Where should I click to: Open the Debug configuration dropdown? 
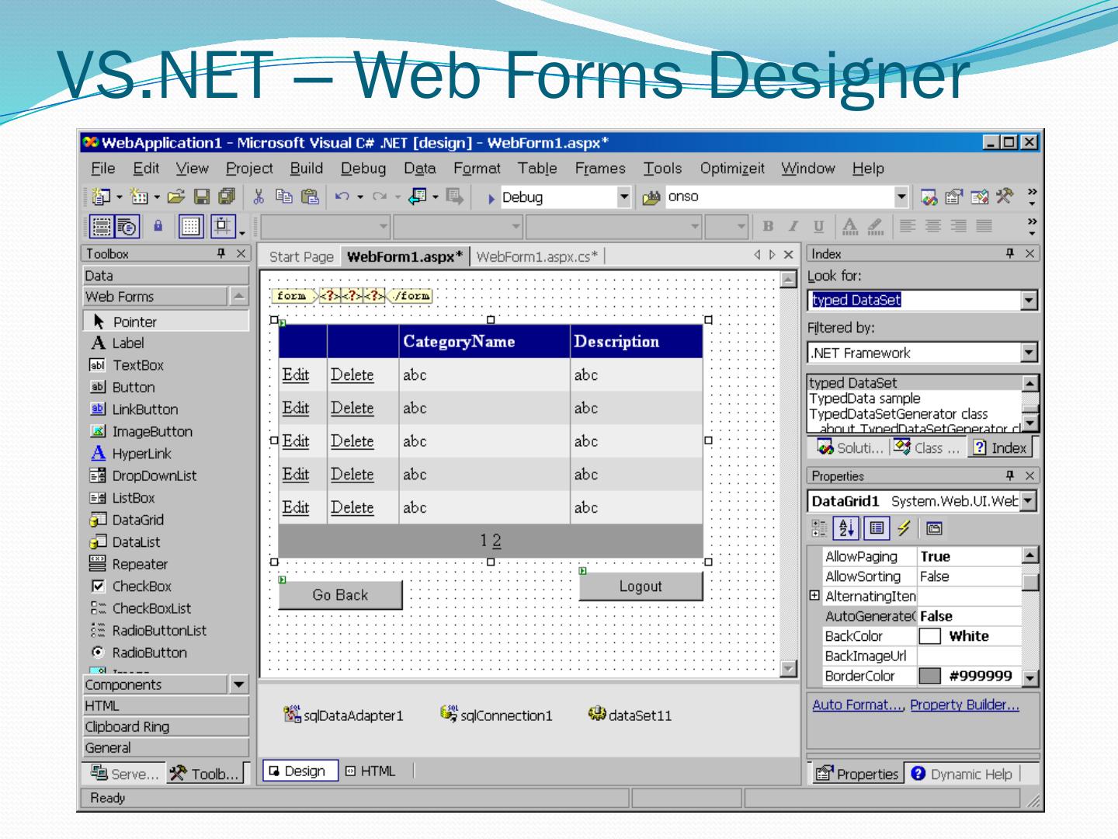click(x=624, y=197)
